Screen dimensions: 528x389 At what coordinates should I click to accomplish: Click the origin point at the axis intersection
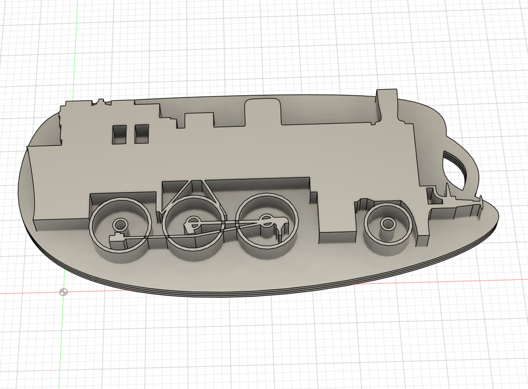64,292
